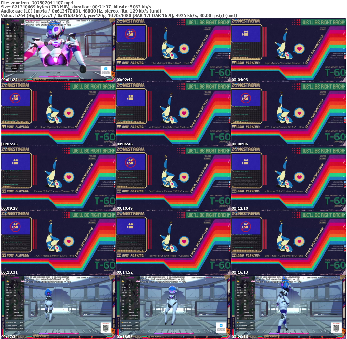Choose the thumbnail stamped 00:10:49
The width and height of the screenshot is (347, 339).
point(173,178)
